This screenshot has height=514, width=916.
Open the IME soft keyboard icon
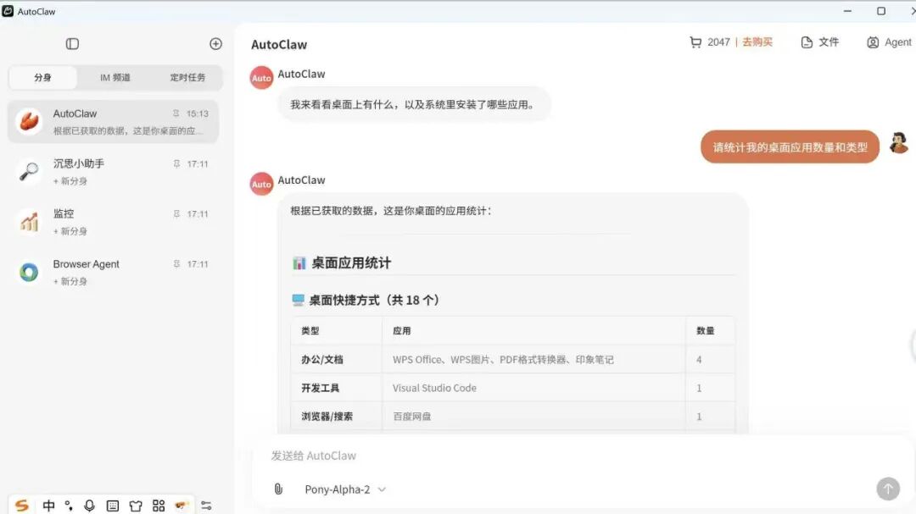point(113,506)
